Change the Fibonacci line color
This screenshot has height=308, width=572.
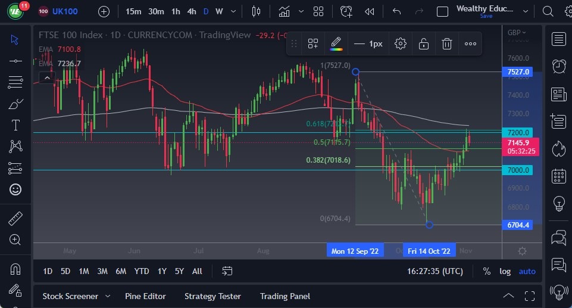(336, 44)
